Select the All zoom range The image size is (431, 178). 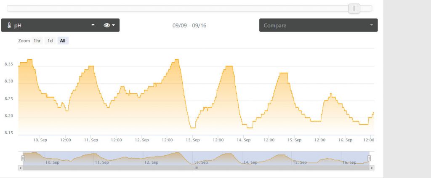coord(63,41)
